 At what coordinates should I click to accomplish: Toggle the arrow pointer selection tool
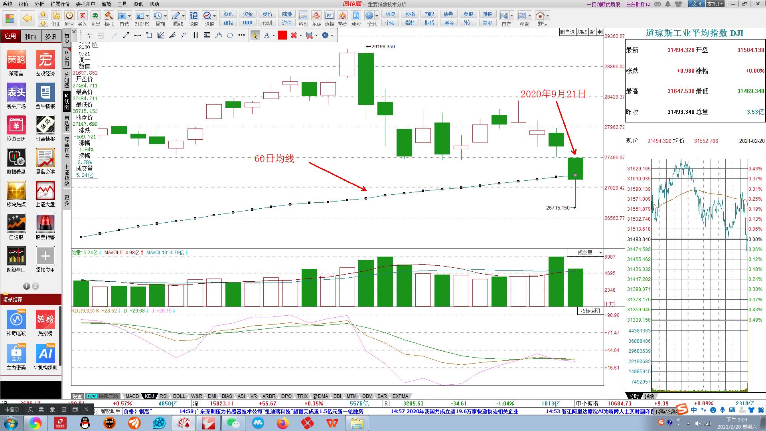pyautogui.click(x=255, y=36)
